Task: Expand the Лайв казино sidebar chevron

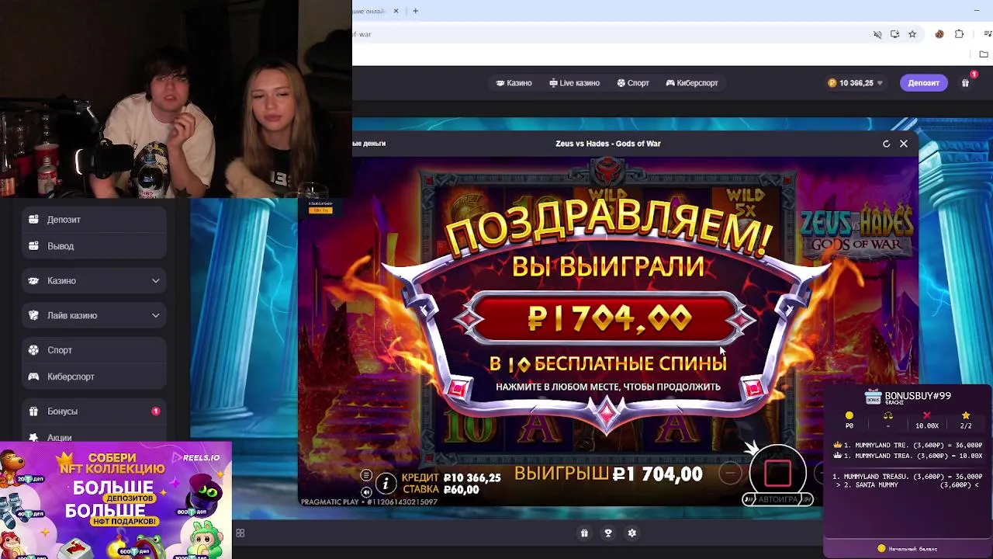Action: click(156, 316)
